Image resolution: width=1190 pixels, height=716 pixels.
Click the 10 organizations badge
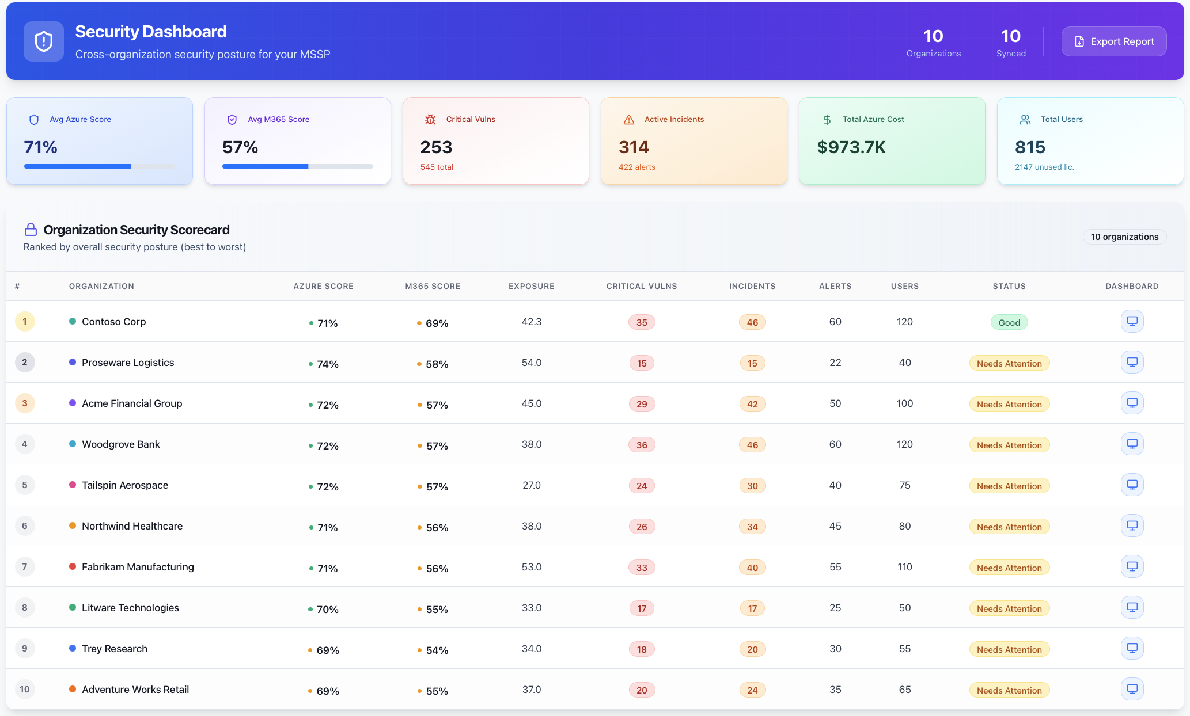pos(1124,237)
